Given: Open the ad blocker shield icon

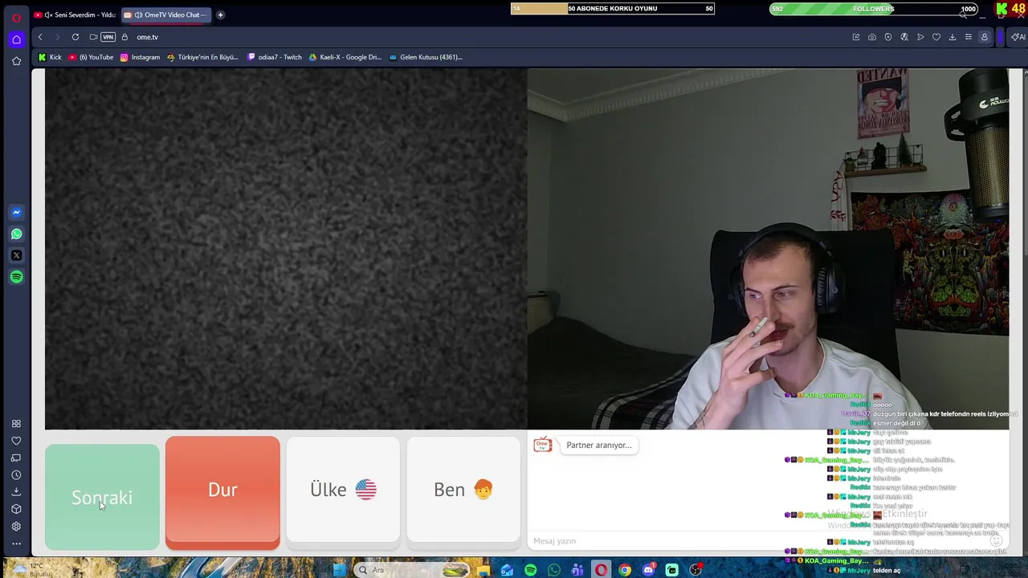Looking at the screenshot, I should click(x=888, y=37).
